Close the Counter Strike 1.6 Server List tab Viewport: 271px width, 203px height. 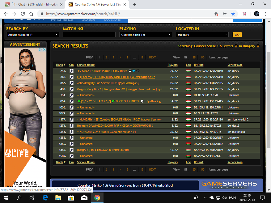(125, 5)
